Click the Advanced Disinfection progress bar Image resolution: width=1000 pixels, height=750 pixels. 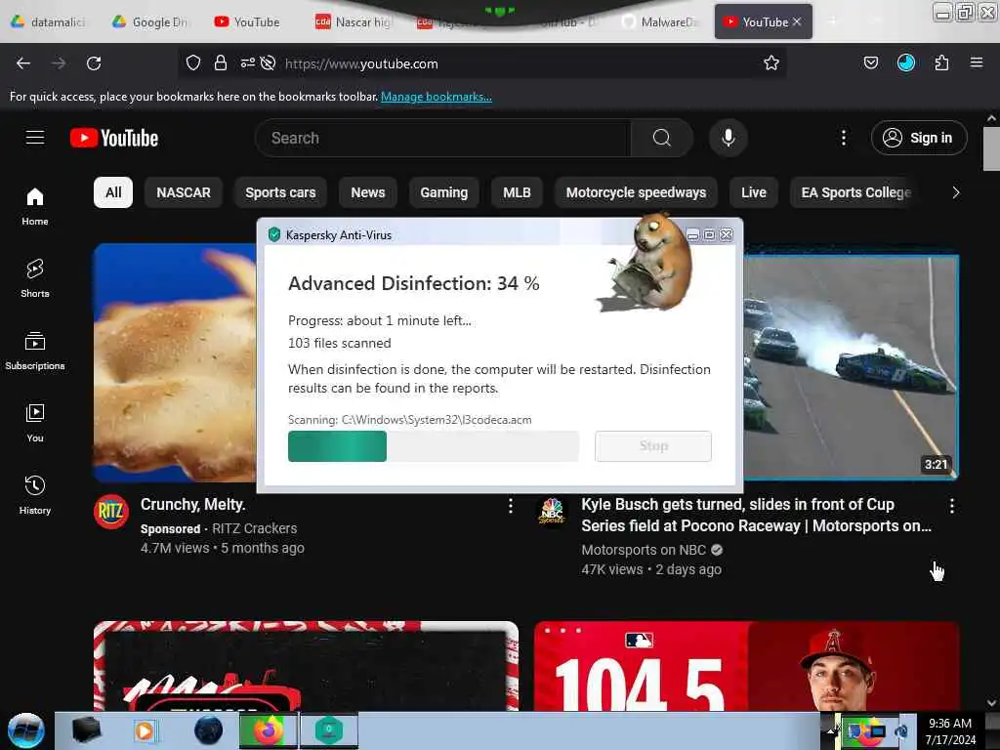(x=434, y=445)
